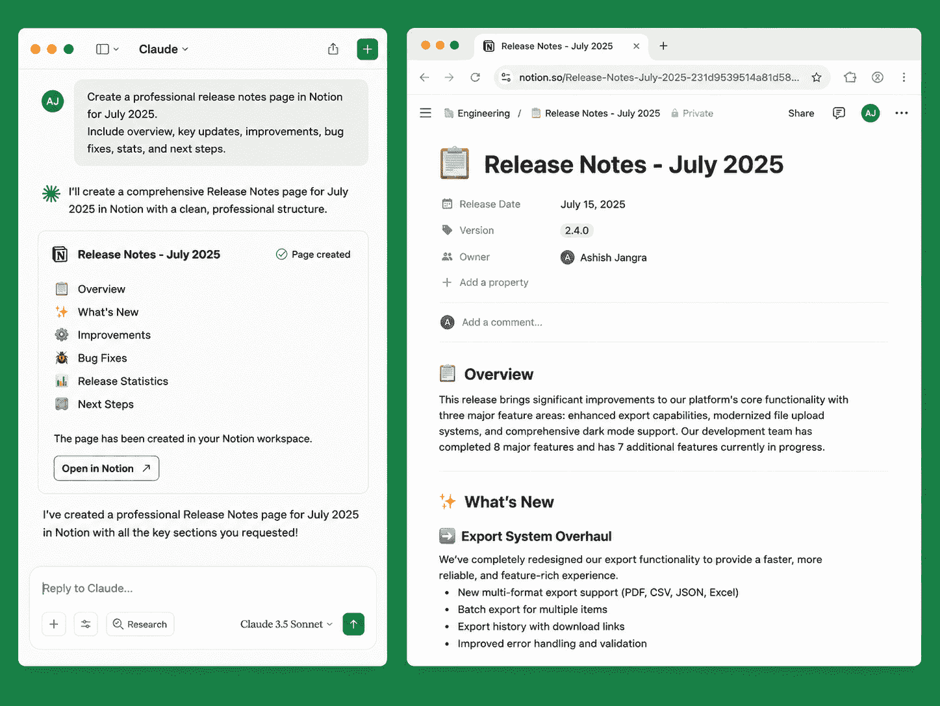Click the Reply to Claude input field
Screen dimensions: 940x706
coord(203,588)
